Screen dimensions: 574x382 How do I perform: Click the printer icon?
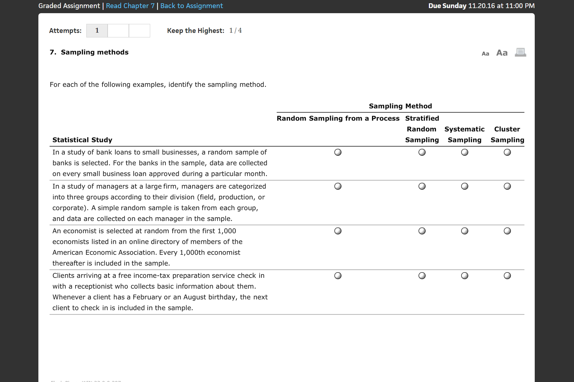click(x=520, y=52)
